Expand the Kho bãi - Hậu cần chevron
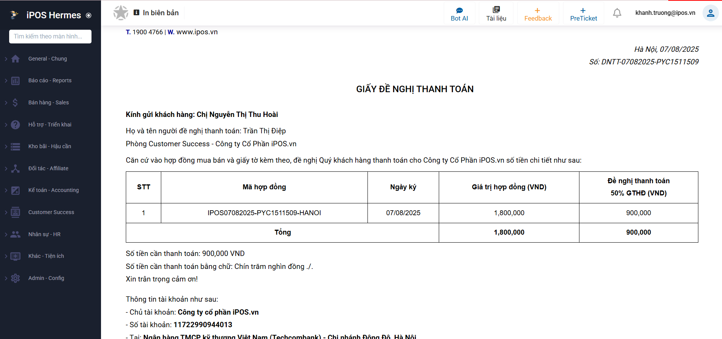The width and height of the screenshot is (722, 339). tap(6, 147)
